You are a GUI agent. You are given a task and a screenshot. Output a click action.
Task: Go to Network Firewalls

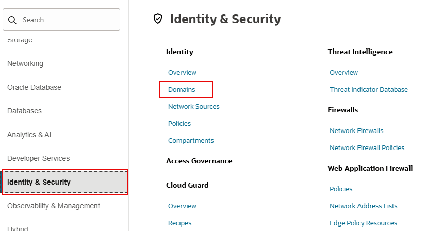coord(356,130)
